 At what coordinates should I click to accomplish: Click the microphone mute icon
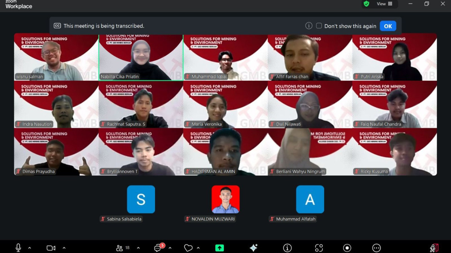18,248
